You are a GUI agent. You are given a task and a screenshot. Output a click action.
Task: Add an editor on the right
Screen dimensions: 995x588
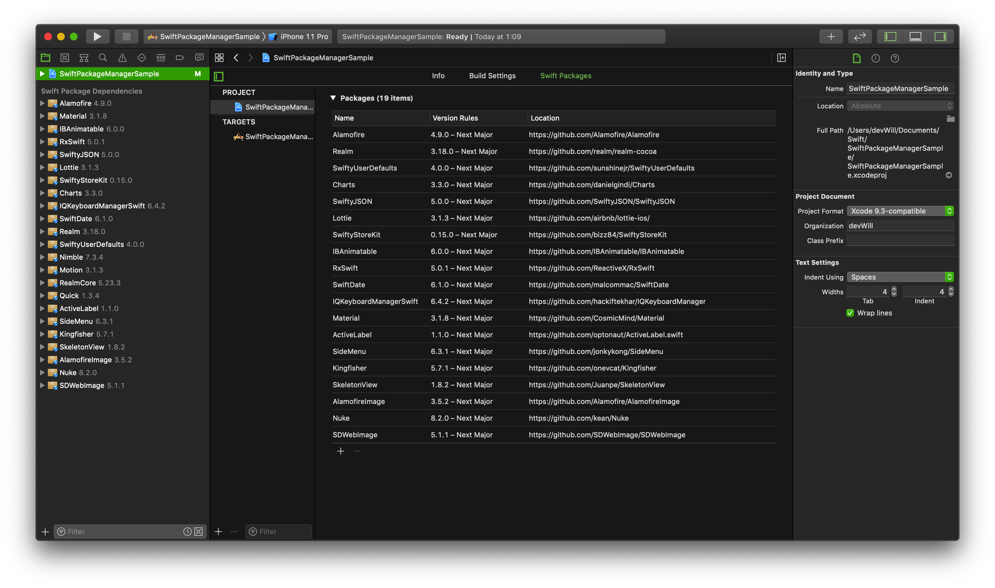781,58
